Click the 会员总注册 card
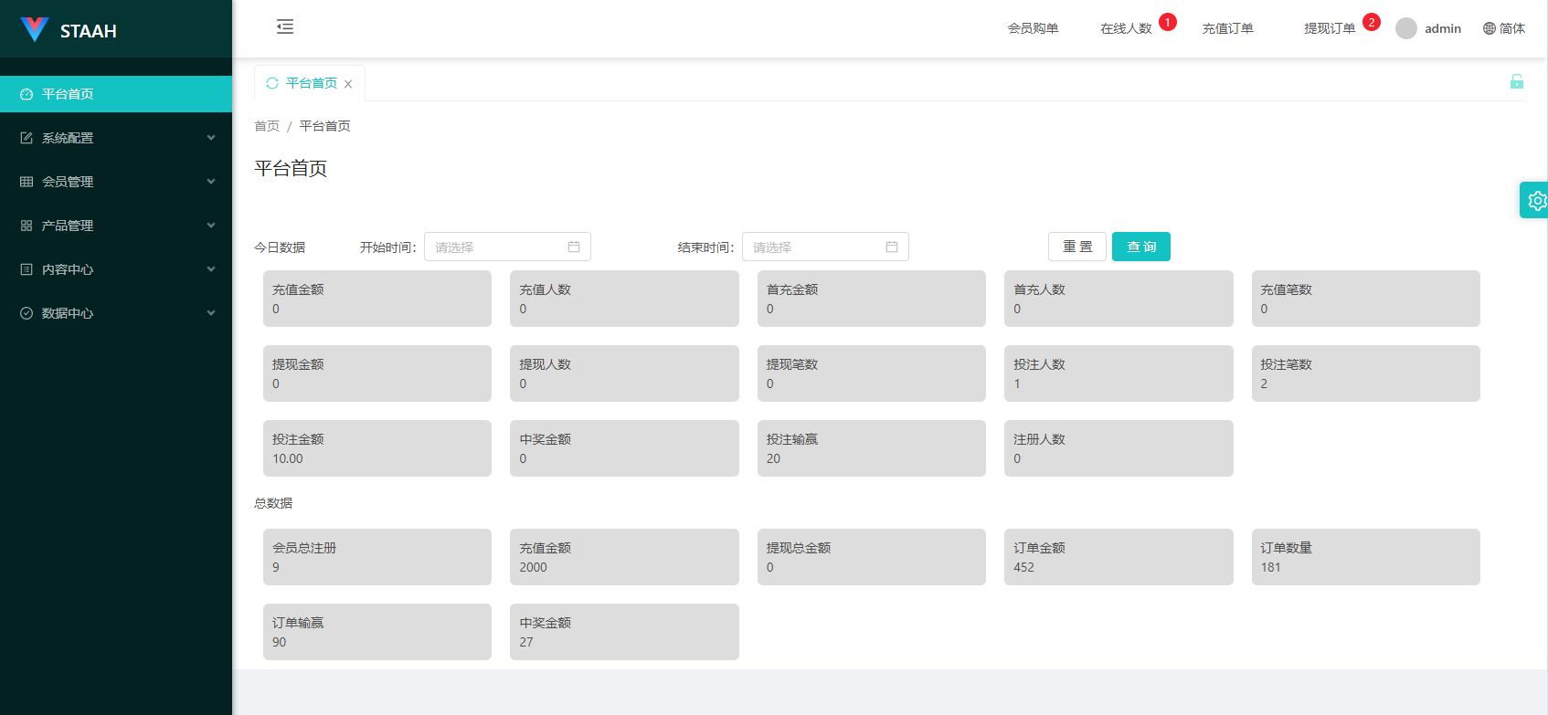1548x715 pixels. point(377,557)
